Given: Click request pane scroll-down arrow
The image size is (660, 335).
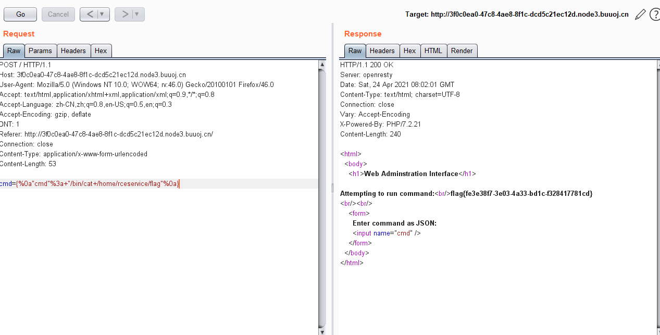Looking at the screenshot, I should pos(322,331).
